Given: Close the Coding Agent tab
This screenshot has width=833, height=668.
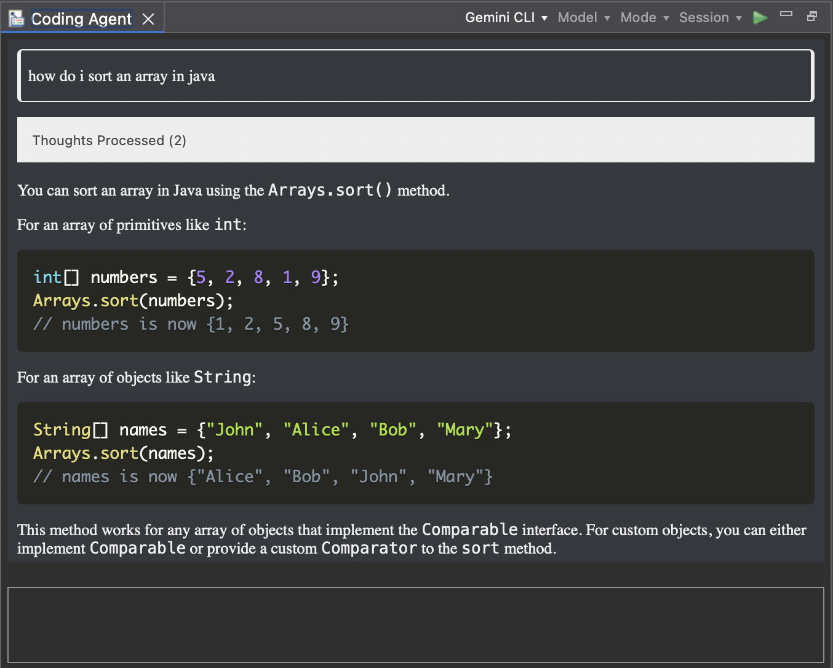Looking at the screenshot, I should pos(148,19).
